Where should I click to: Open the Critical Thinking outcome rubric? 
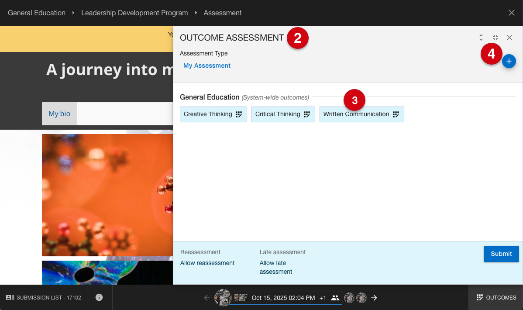(283, 114)
